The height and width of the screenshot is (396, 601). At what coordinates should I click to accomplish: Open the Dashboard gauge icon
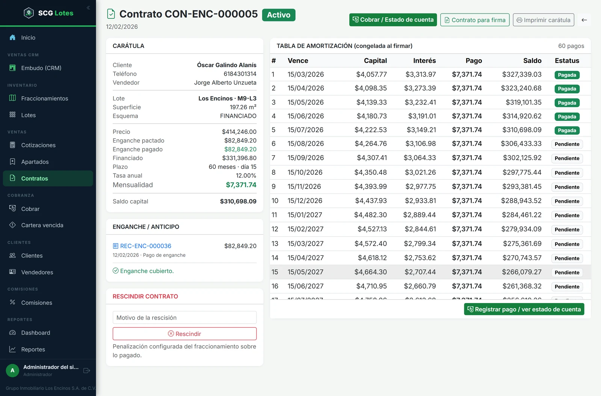pos(12,333)
